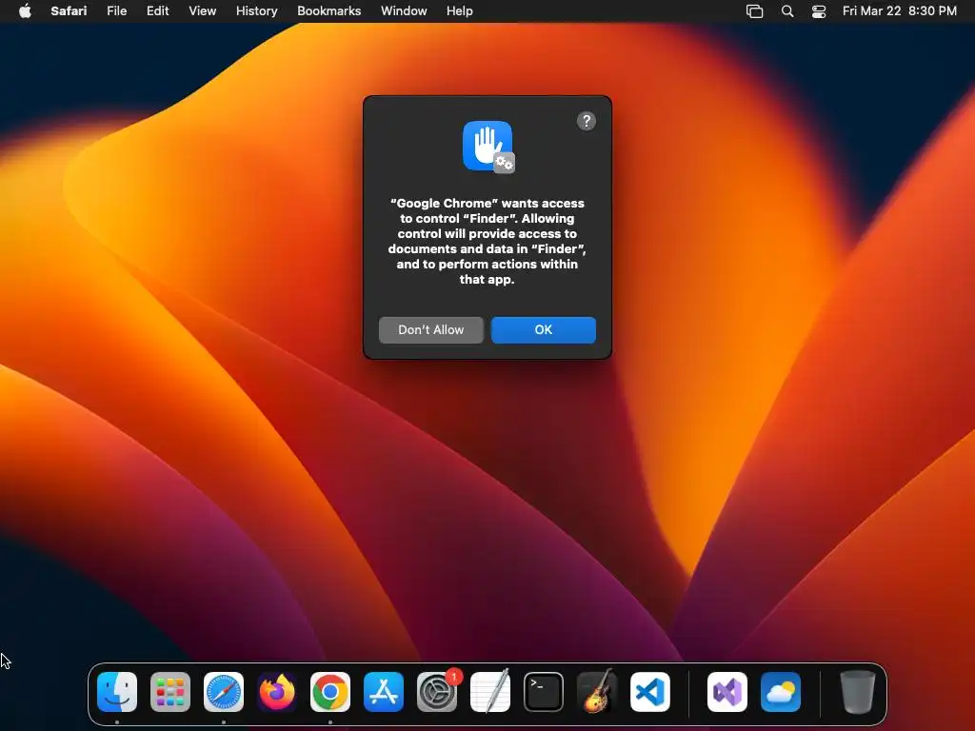
Task: Open Google Chrome in the Dock
Action: pyautogui.click(x=330, y=692)
